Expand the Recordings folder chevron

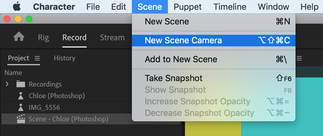[7, 84]
